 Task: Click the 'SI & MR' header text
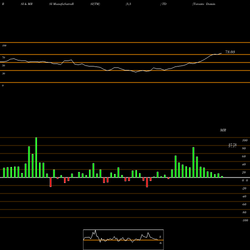coord(26,4)
